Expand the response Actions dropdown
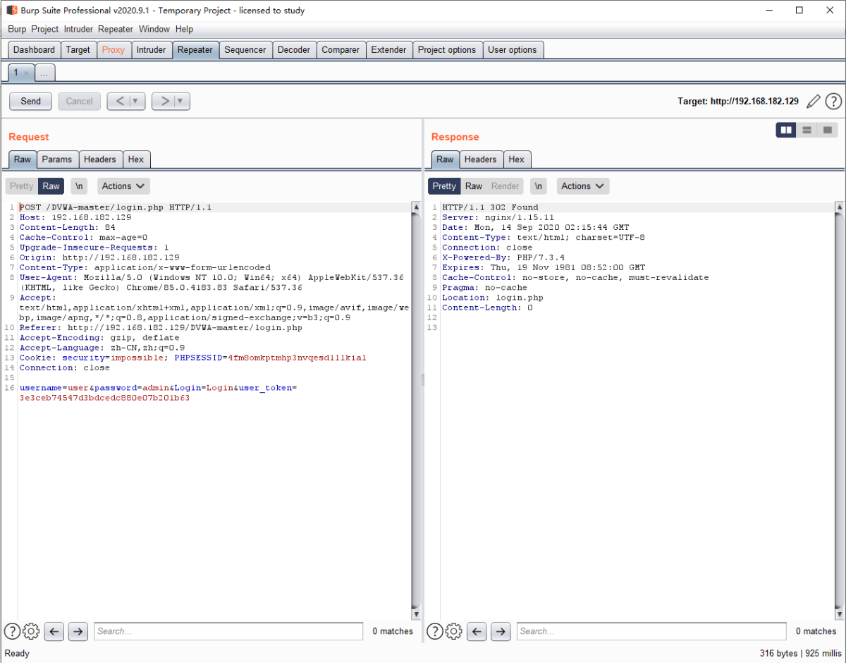The image size is (846, 663). 583,186
